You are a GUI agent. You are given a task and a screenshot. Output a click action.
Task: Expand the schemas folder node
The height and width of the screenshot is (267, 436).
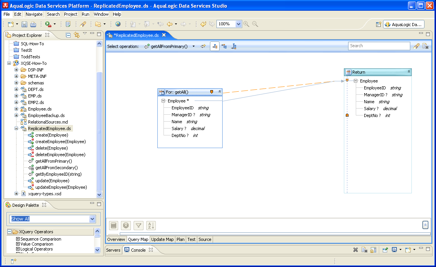17,83
